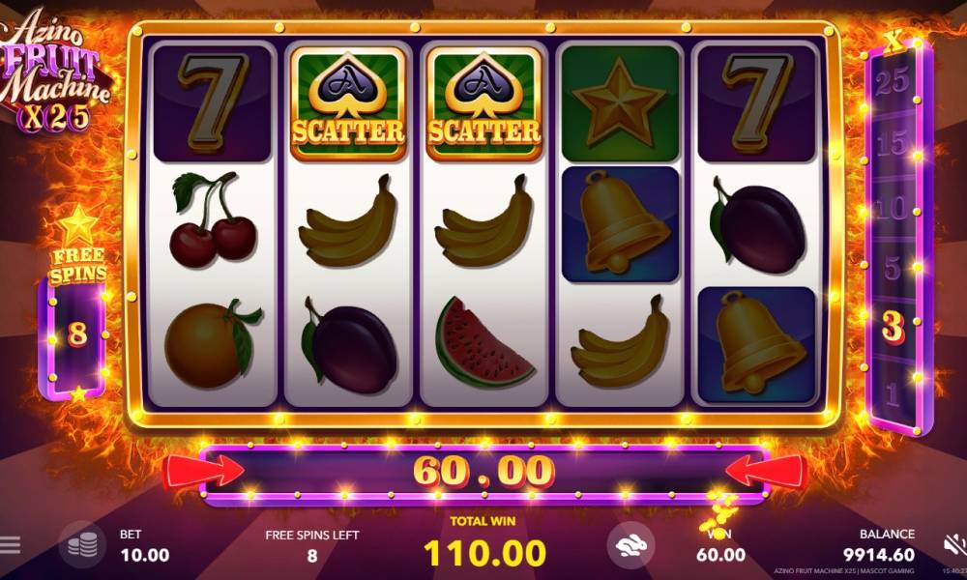Screen dimensions: 967x580
Task: Click the orange fruit symbol
Action: [213, 344]
